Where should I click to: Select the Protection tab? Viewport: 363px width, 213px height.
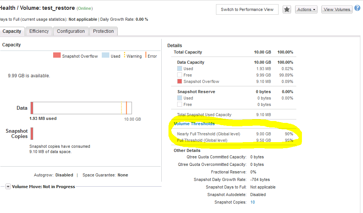tap(103, 31)
